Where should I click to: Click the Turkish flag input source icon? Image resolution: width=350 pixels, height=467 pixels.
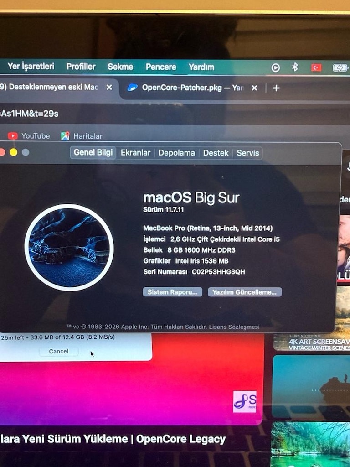[x=316, y=68]
